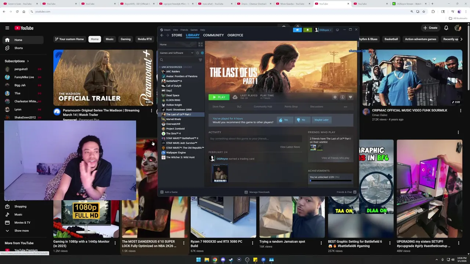Viewport: 470px width, 264px height.
Task: Click Maybe Later recommendation button
Action: (321, 120)
